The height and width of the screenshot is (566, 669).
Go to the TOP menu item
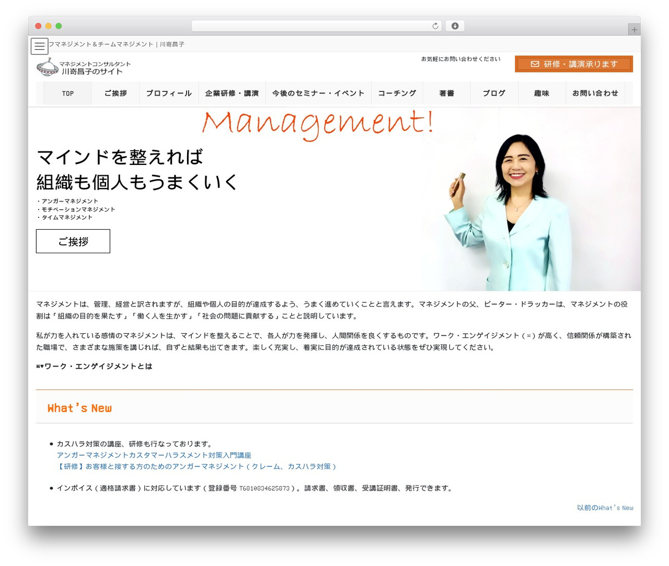click(x=68, y=93)
